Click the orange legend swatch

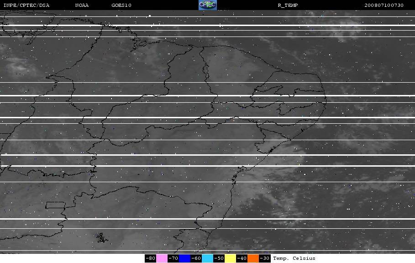253,258
